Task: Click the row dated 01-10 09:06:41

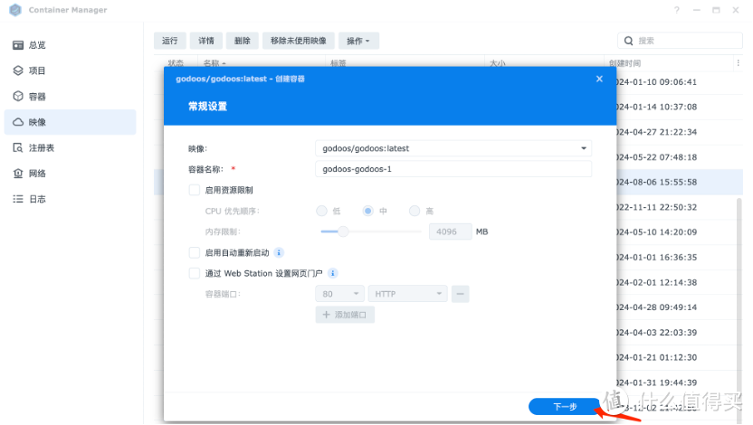Action: pyautogui.click(x=680, y=82)
